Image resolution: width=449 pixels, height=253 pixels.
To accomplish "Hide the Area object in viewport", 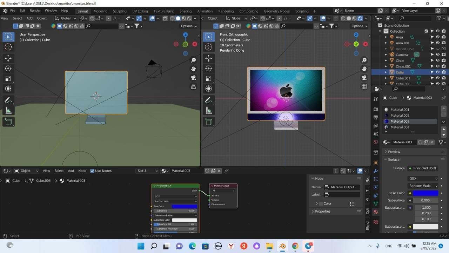I will pyautogui.click(x=438, y=37).
